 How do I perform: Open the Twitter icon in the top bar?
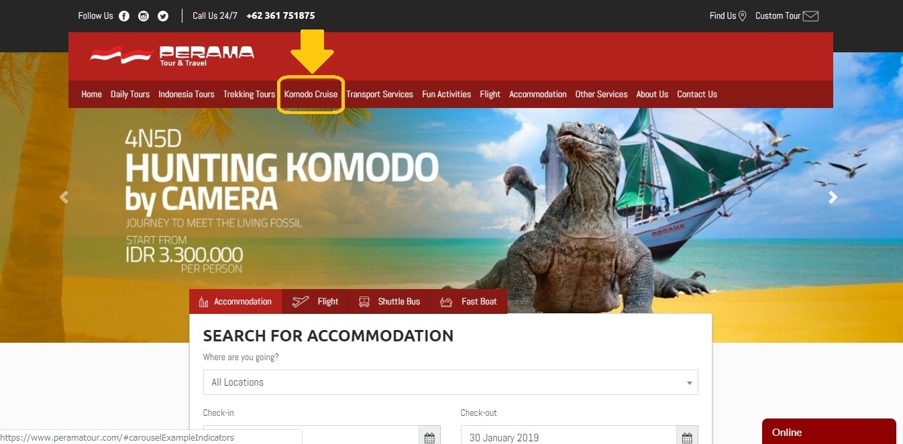[x=163, y=16]
